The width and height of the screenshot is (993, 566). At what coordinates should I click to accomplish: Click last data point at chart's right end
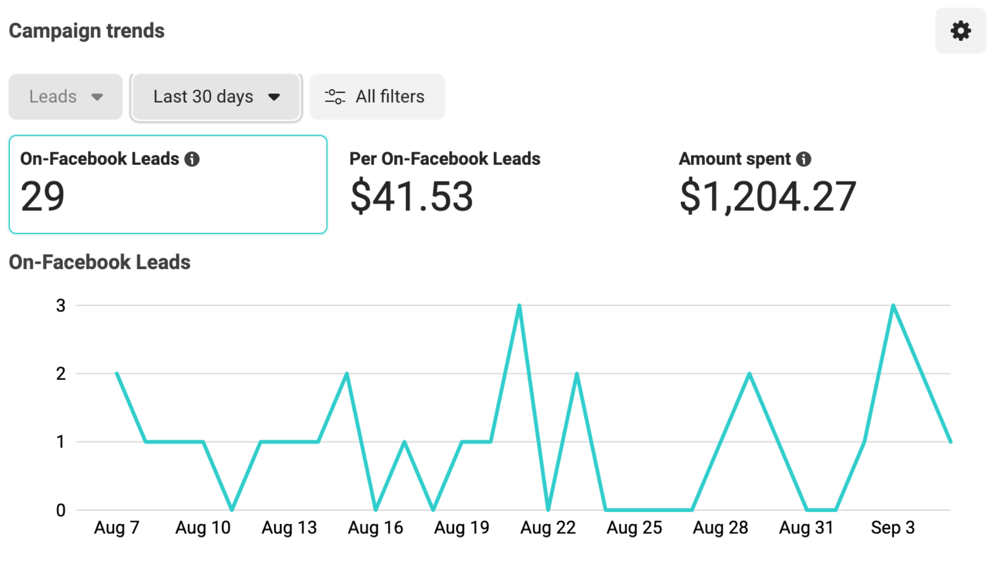click(950, 441)
